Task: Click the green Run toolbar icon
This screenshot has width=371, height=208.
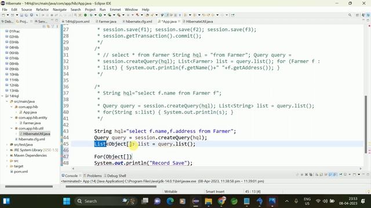Action: [x=100, y=15]
